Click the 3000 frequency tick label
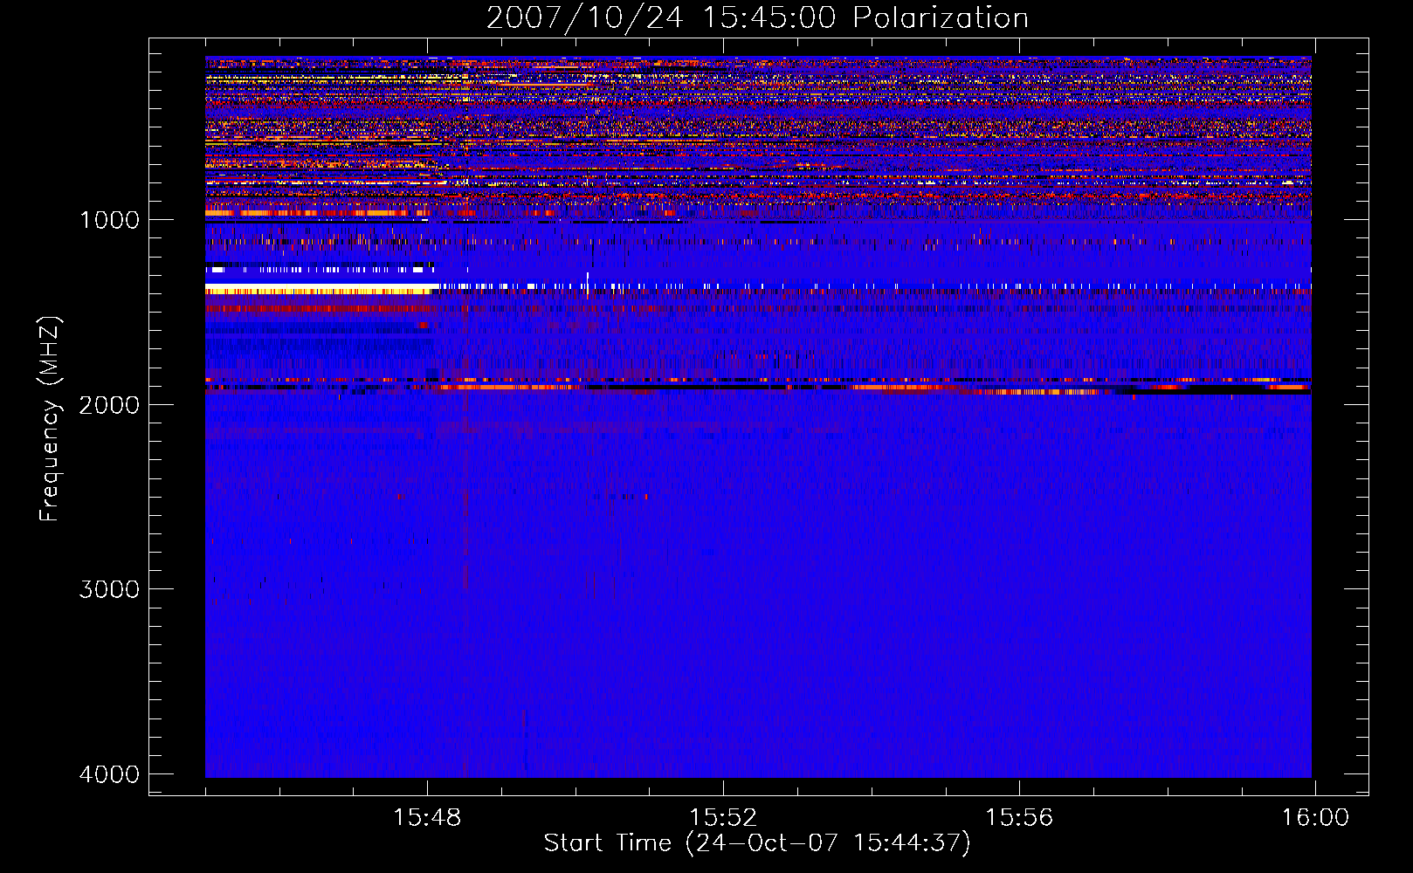Viewport: 1413px width, 873px height. click(x=109, y=589)
